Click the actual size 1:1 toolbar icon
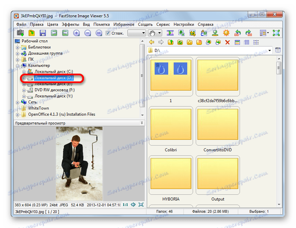 [x=99, y=33]
